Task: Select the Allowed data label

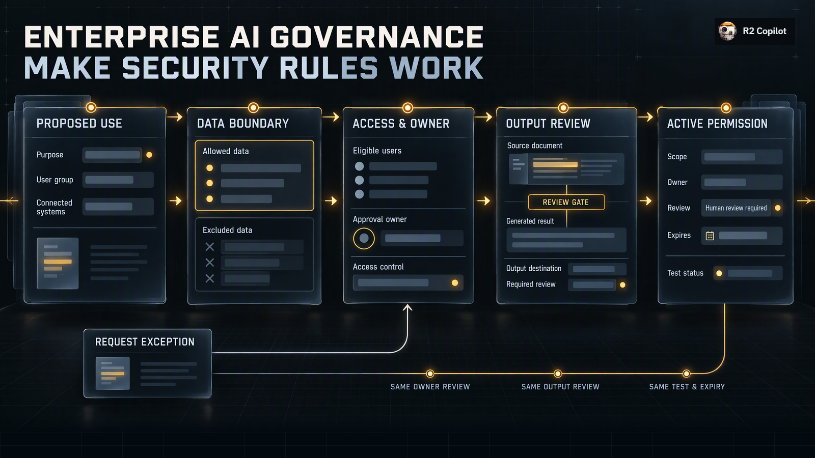Action: point(226,151)
